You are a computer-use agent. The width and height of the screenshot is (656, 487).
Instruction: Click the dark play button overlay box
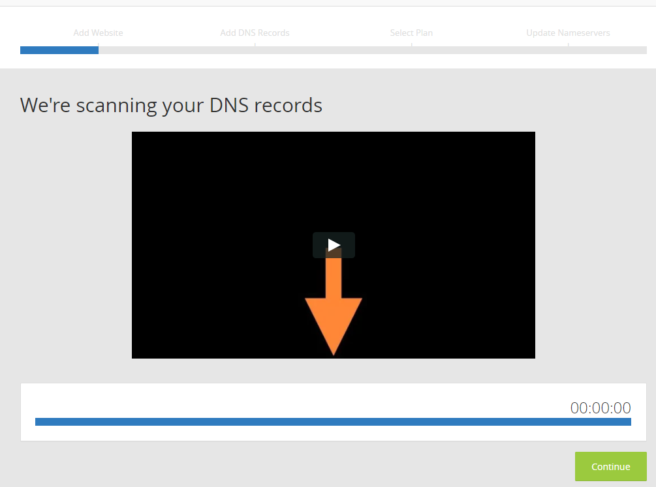tap(334, 245)
